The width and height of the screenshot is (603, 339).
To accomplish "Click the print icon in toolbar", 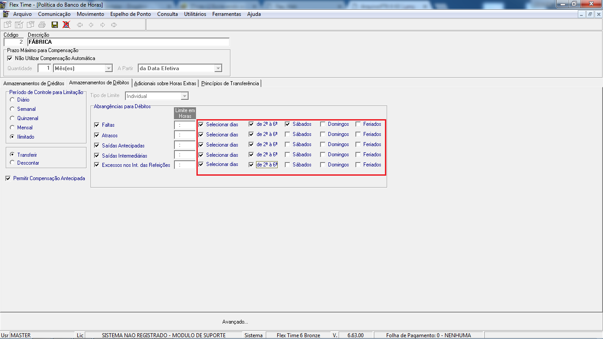I will (41, 25).
